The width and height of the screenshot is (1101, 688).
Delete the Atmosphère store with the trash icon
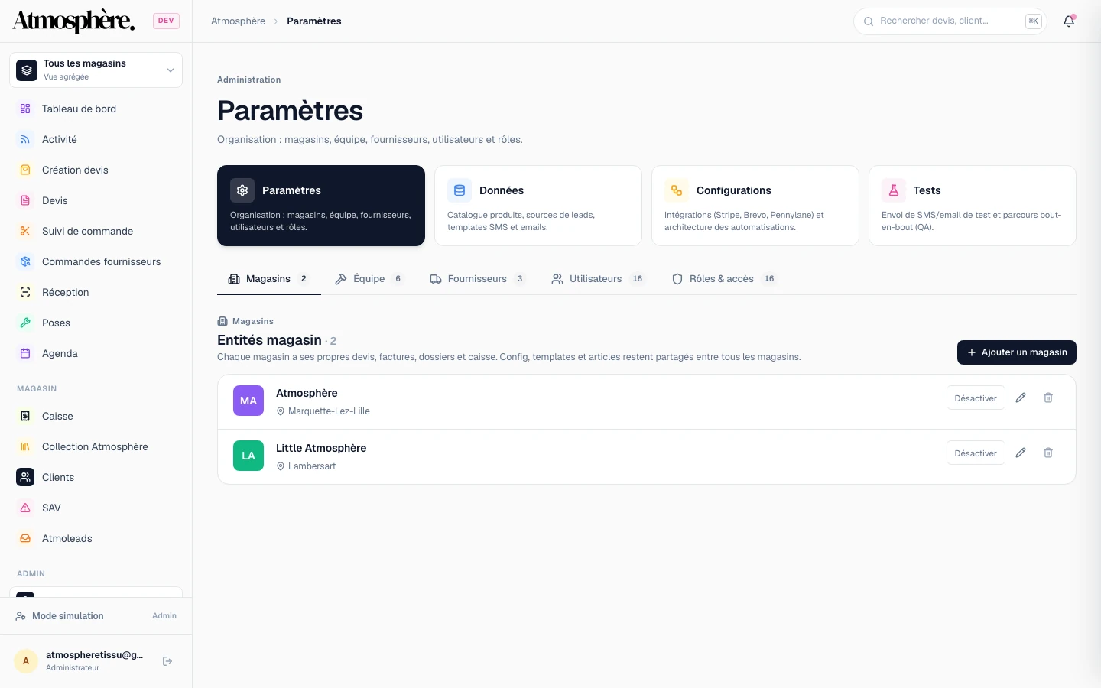(x=1048, y=398)
